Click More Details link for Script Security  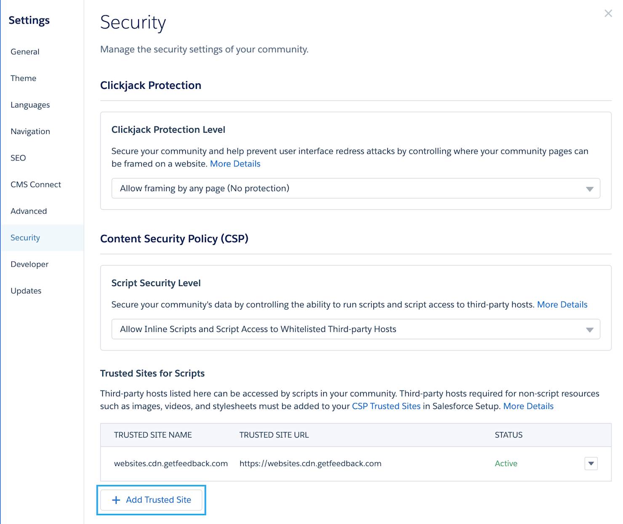pyautogui.click(x=562, y=305)
